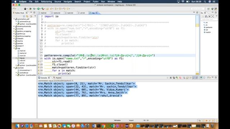Click the Debug bug icon in toolbar
This screenshot has height=129, width=230.
click(34, 9)
